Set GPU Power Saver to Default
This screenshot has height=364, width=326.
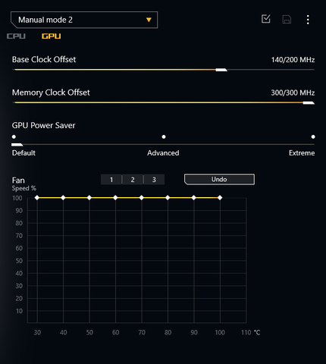pyautogui.click(x=14, y=136)
